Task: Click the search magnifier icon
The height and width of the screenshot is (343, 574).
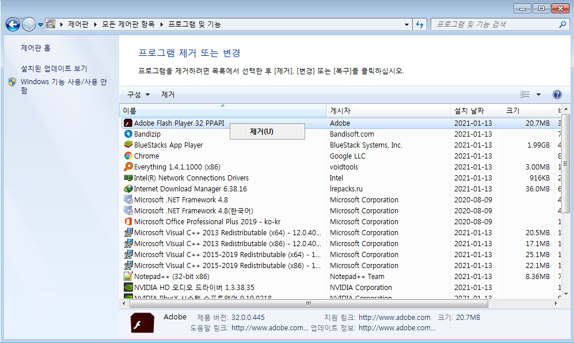Action: click(562, 25)
